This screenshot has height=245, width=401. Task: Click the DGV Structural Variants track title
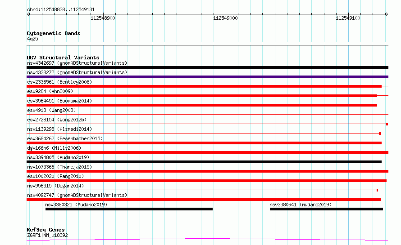pyautogui.click(x=63, y=58)
